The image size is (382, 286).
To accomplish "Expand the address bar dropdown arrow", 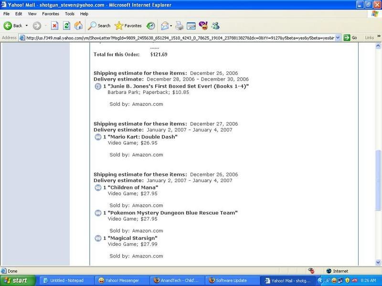I will pyautogui.click(x=338, y=38).
